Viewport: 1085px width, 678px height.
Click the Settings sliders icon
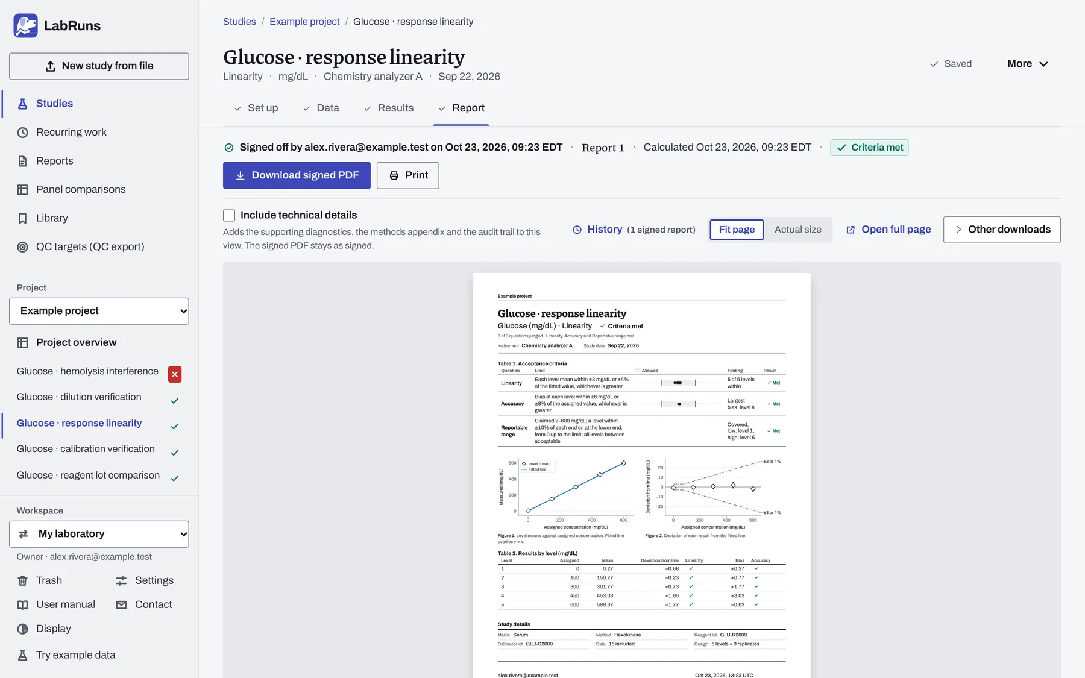[121, 581]
